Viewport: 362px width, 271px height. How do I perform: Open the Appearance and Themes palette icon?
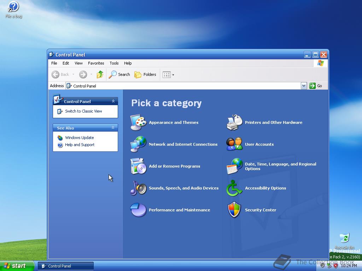point(138,122)
